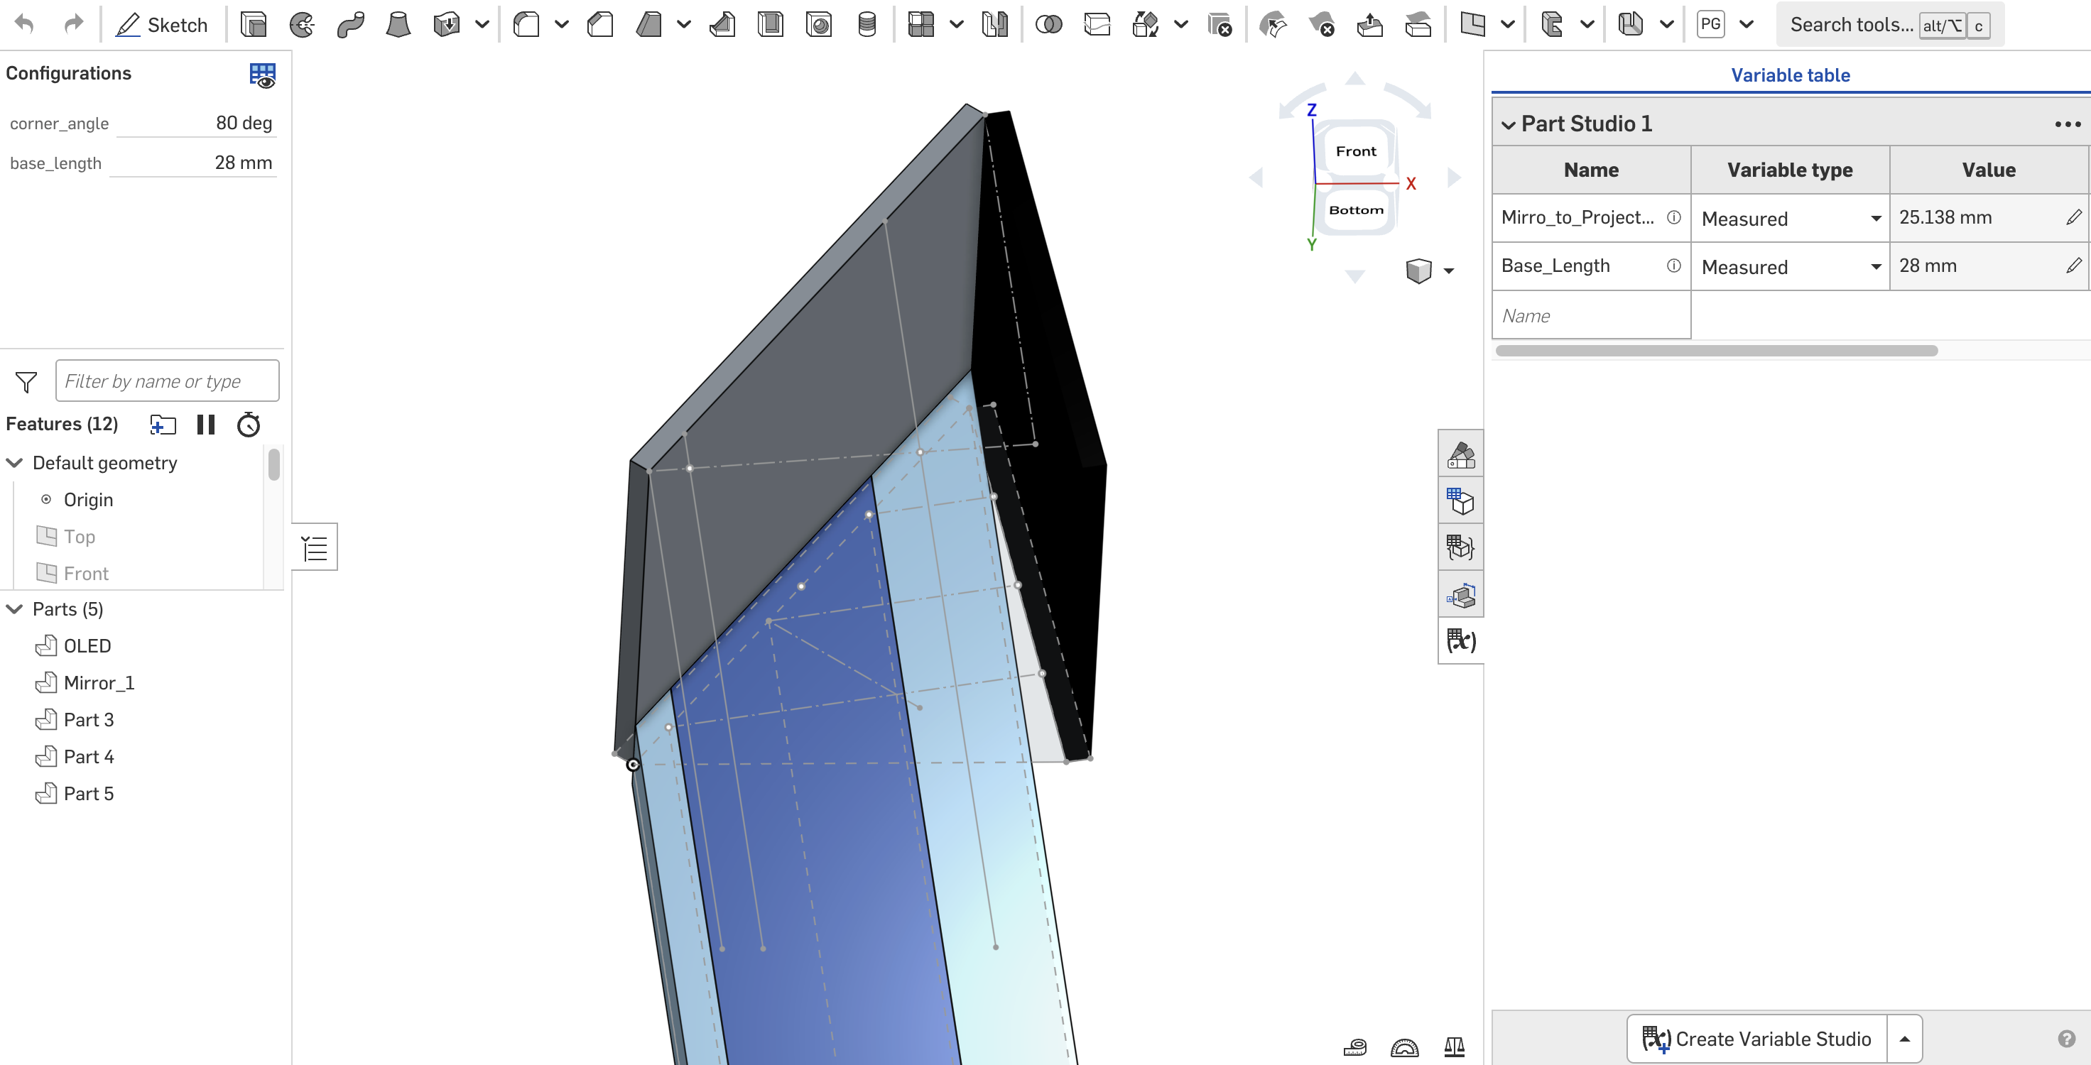
Task: Select the Mirror_1 part
Action: (99, 683)
